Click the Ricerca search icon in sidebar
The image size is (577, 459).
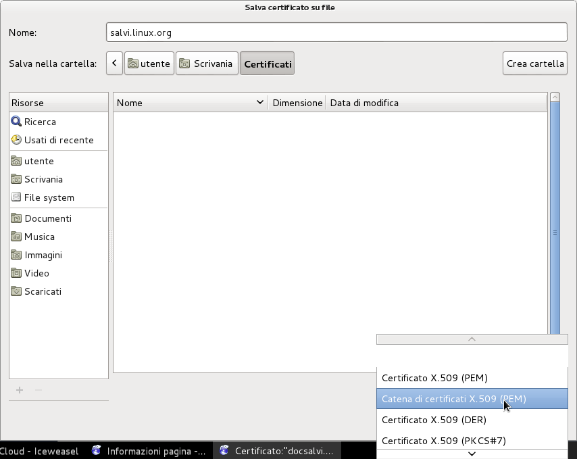click(16, 122)
